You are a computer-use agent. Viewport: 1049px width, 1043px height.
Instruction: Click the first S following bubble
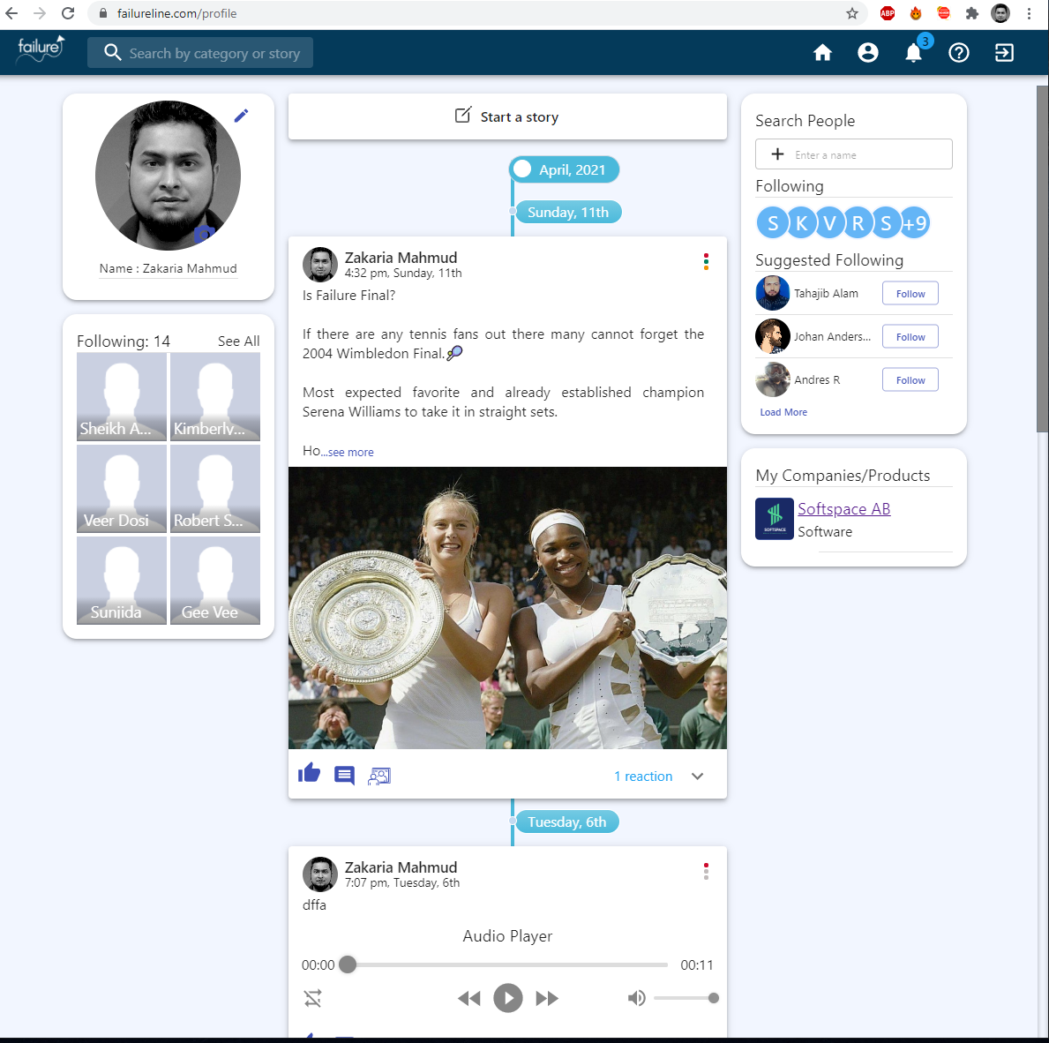(x=773, y=222)
